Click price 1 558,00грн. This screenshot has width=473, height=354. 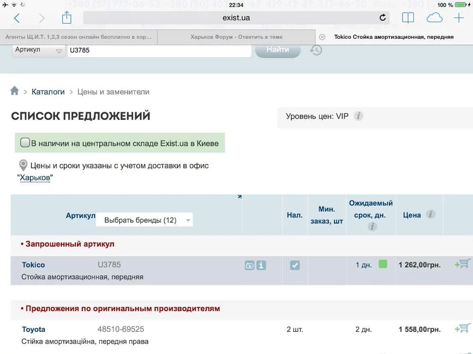point(420,329)
